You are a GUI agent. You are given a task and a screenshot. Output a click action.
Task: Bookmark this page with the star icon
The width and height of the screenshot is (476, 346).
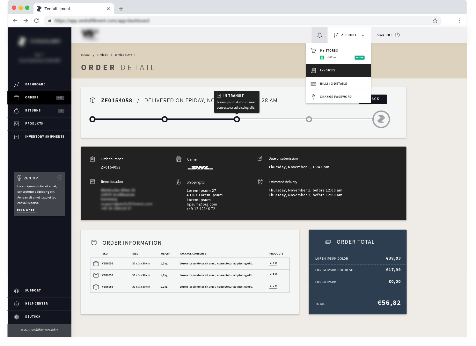pyautogui.click(x=435, y=21)
